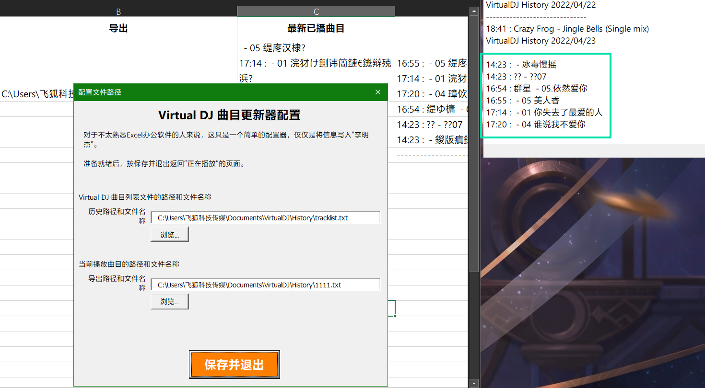Viewport: 705px width, 388px height.
Task: Click label 导出路径和文件名称
Action: [117, 283]
